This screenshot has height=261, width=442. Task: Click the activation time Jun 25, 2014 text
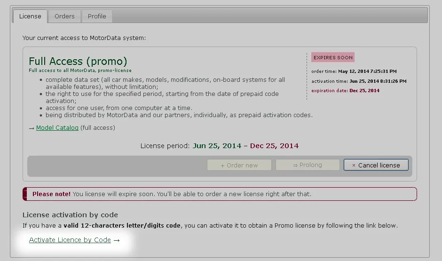[359, 81]
